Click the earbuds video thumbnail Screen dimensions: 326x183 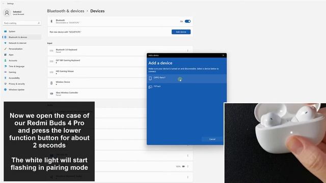point(275,143)
